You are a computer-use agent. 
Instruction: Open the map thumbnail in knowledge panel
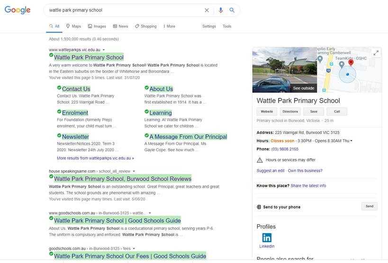point(350,70)
